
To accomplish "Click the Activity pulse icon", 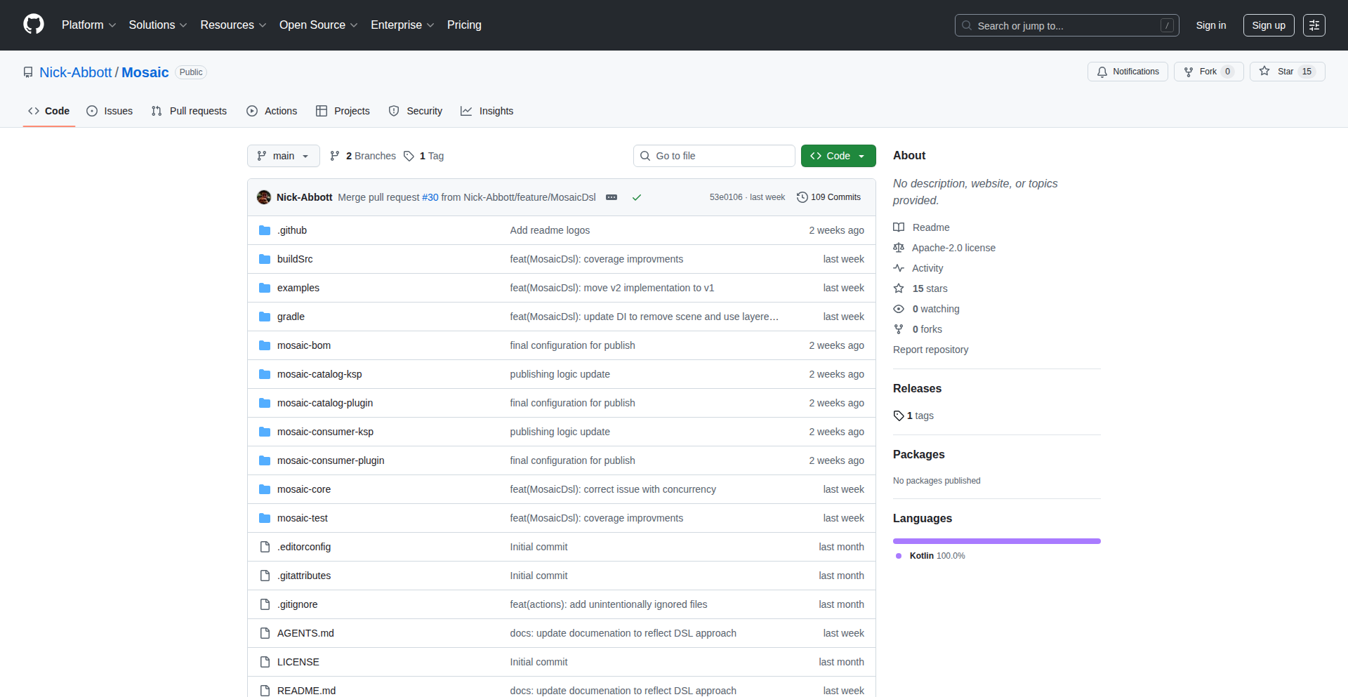I will pyautogui.click(x=899, y=268).
